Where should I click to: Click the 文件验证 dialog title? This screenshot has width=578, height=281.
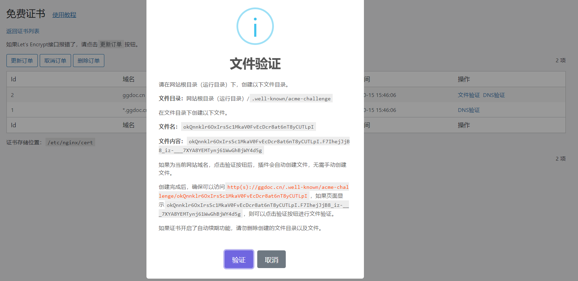coord(255,64)
